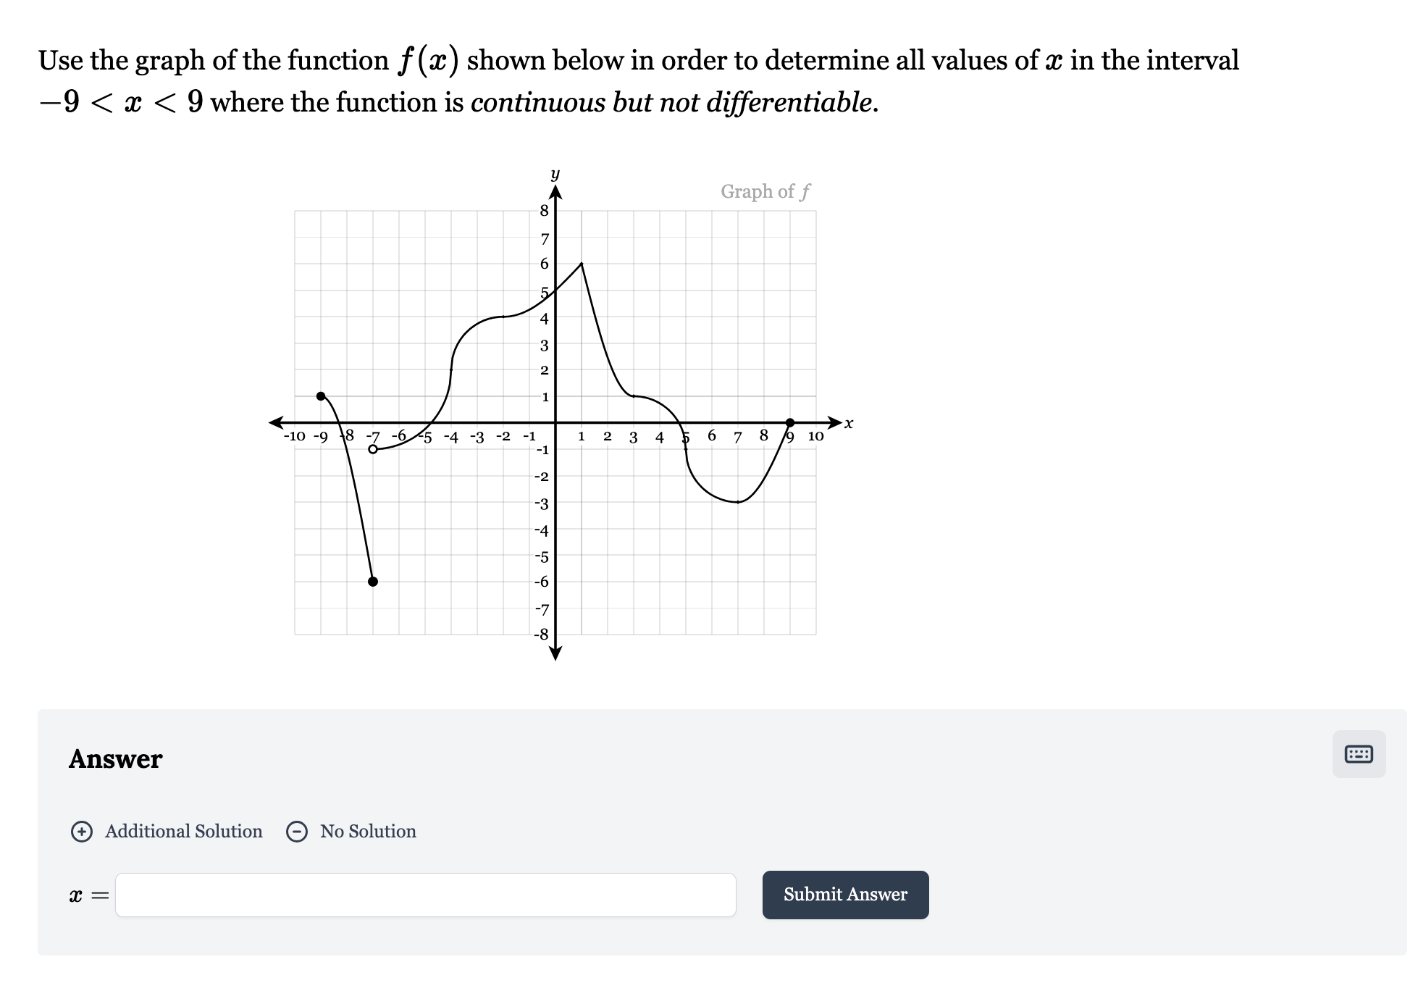
Task: Click inside the x = answer input field
Action: [427, 895]
